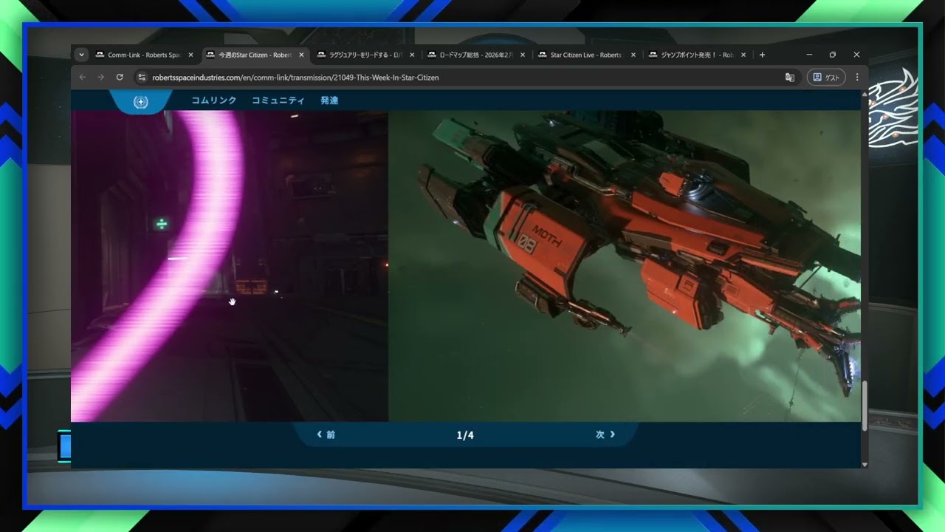This screenshot has height=532, width=945.
Task: View site information icon in address bar
Action: (141, 77)
